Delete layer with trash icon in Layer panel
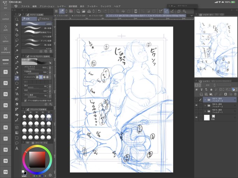The image size is (238, 178). point(235,94)
